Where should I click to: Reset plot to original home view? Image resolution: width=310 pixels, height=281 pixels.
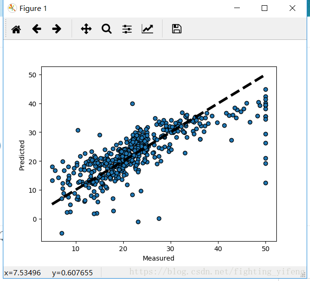[x=16, y=29]
